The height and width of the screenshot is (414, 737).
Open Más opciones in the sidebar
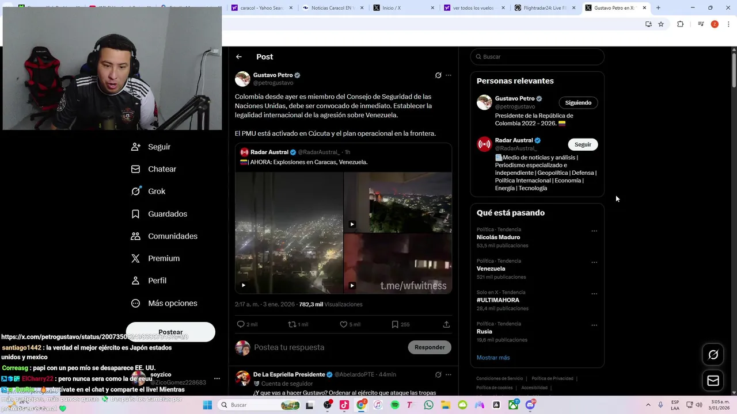[x=164, y=303]
